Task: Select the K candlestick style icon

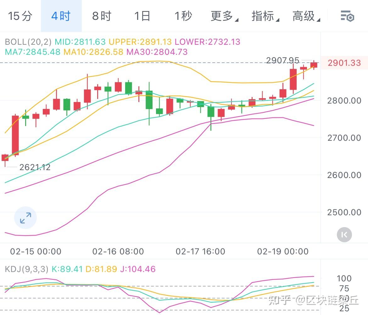Action: tap(344, 234)
